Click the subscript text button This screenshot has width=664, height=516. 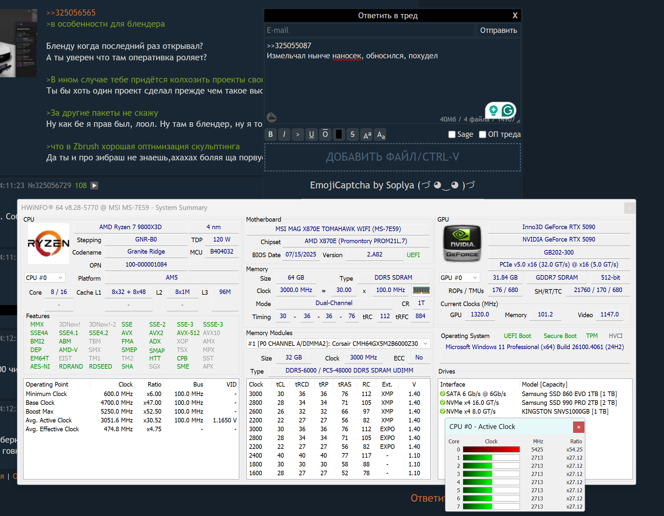coord(381,134)
